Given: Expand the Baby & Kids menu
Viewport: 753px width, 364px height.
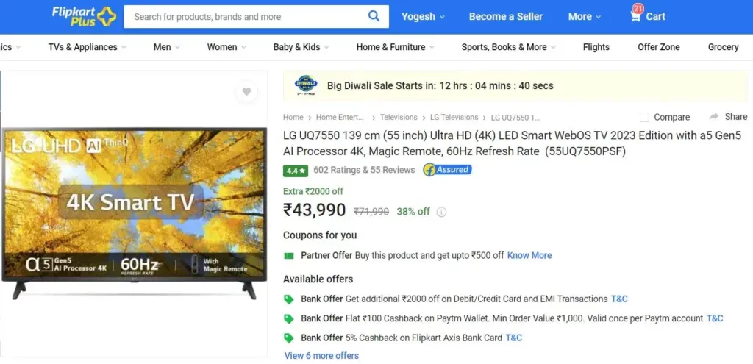Looking at the screenshot, I should click(301, 47).
